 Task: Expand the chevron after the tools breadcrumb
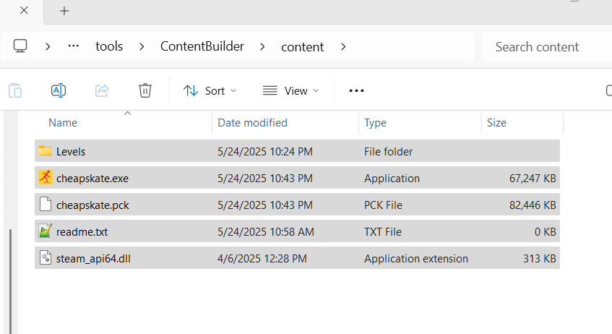142,47
